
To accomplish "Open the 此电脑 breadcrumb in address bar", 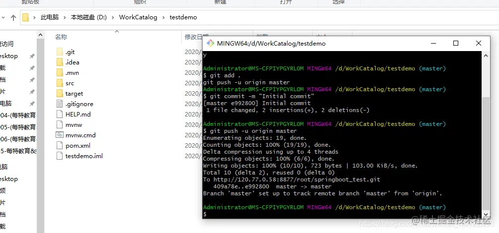I will coord(50,17).
